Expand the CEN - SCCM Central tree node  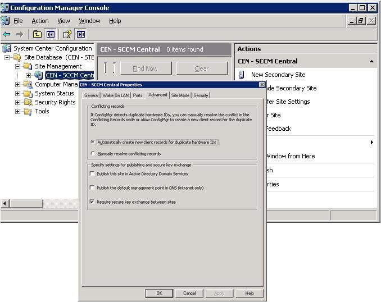click(x=29, y=75)
